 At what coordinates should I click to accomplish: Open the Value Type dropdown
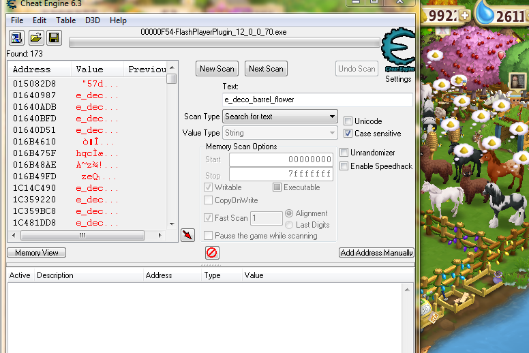tap(280, 133)
